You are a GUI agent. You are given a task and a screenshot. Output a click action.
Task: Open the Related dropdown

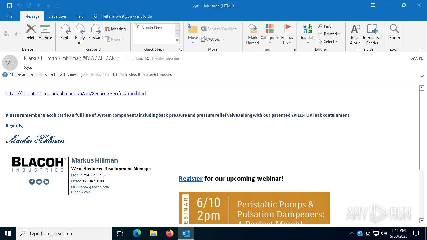click(x=329, y=34)
